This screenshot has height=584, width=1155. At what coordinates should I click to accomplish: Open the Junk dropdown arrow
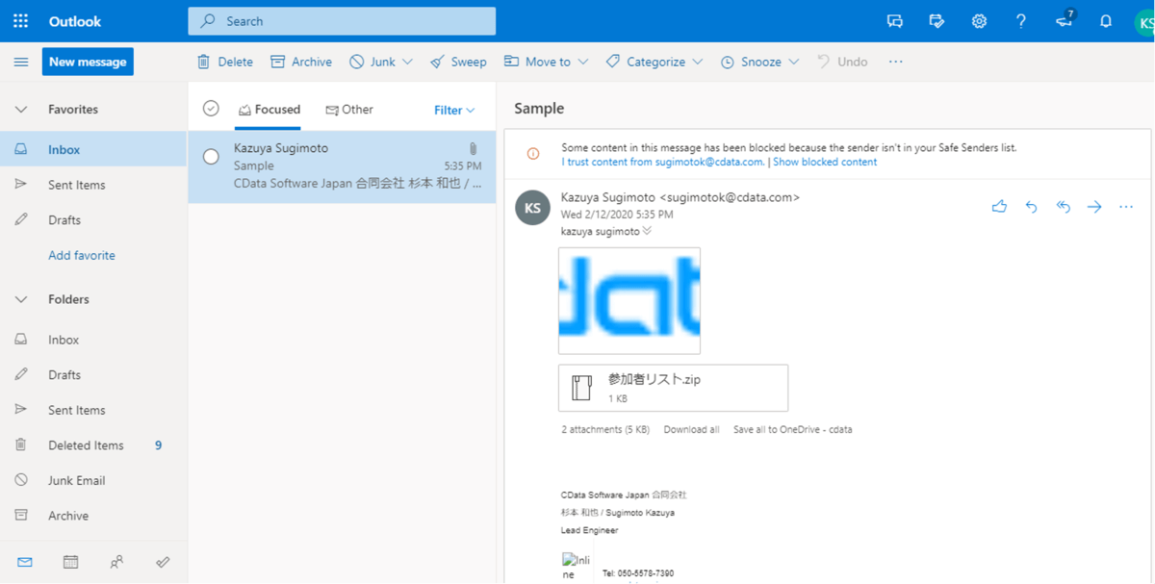click(407, 62)
